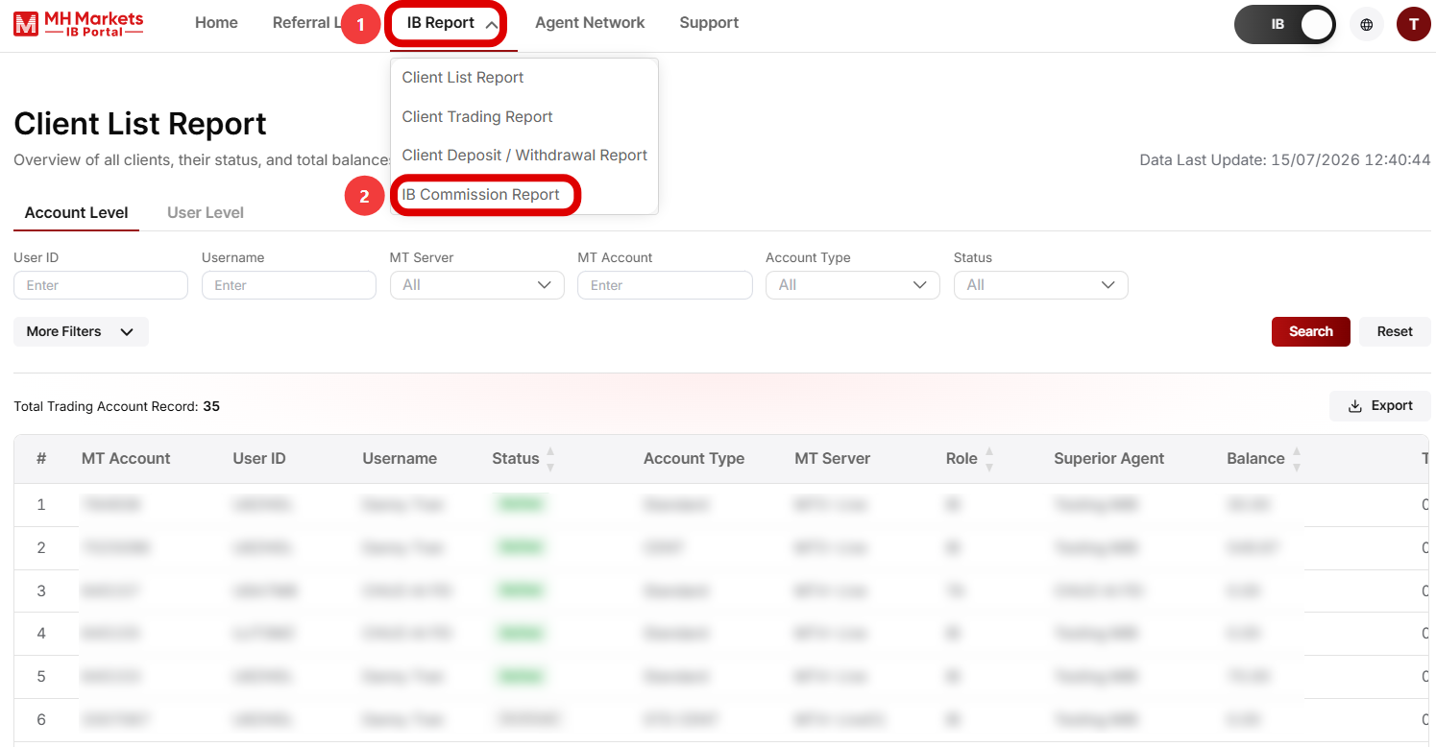1436x747 pixels.
Task: Open the Status filter dropdown
Action: (1040, 285)
